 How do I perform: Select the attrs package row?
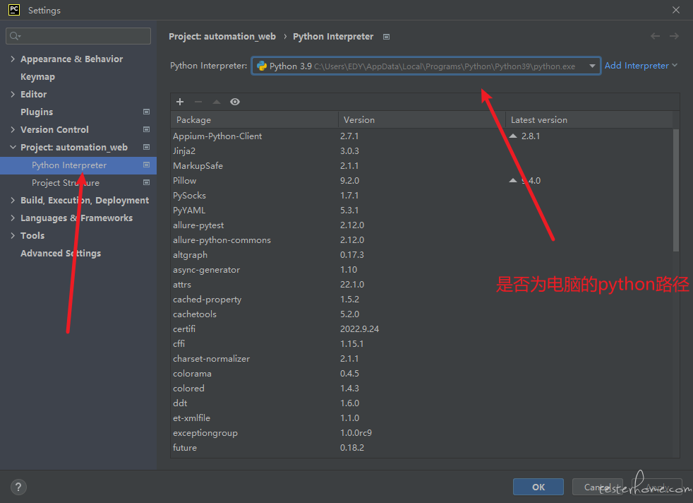(422, 285)
